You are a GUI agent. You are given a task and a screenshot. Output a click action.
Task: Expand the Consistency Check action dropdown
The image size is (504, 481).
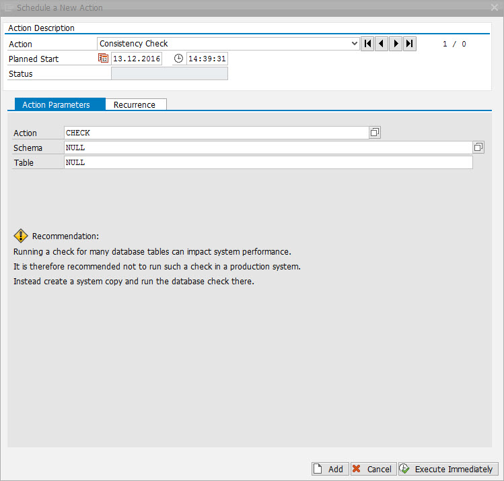[x=354, y=43]
